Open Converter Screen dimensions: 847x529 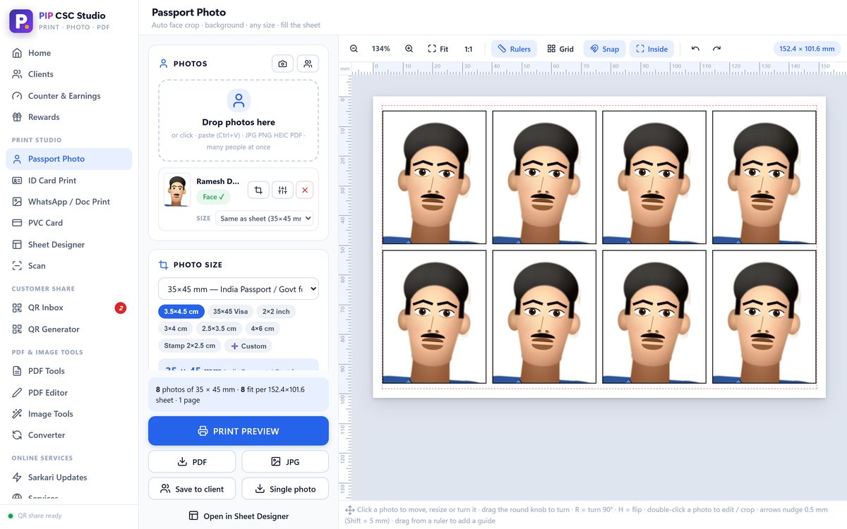(69, 435)
